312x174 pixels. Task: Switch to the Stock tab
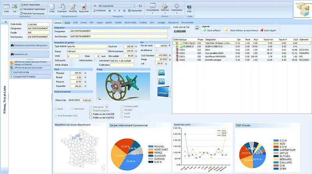coord(67,23)
